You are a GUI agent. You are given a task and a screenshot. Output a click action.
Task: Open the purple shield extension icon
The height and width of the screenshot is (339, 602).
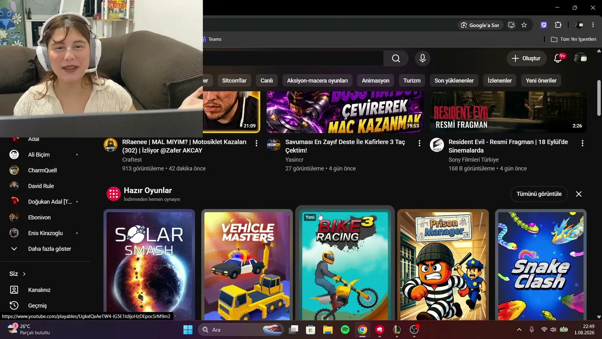click(544, 25)
